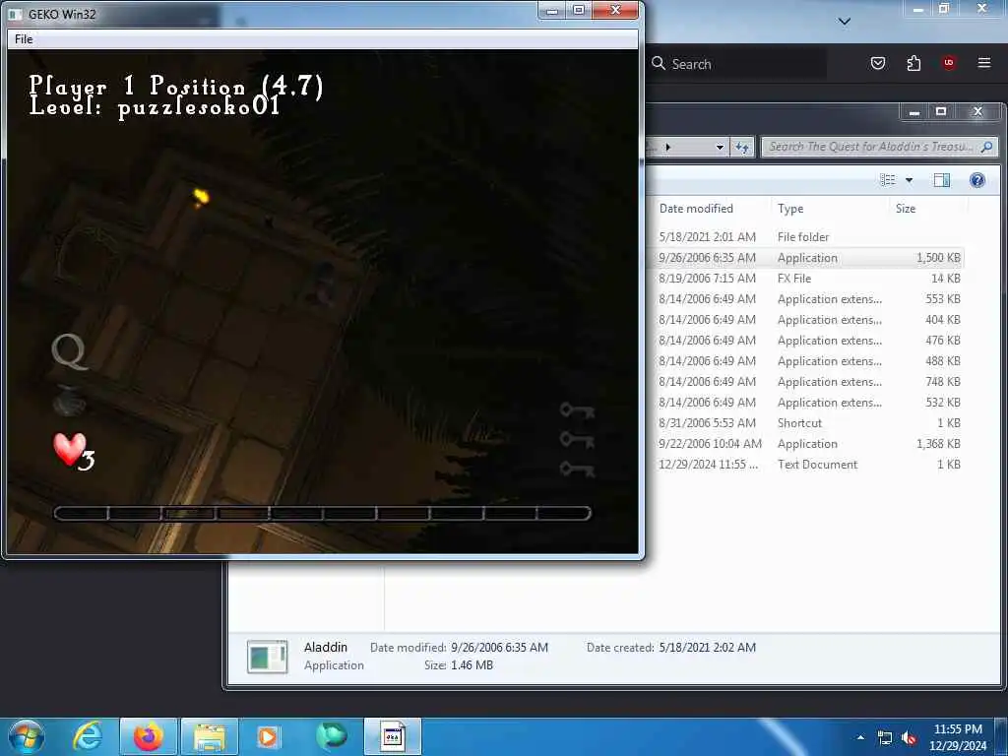Click the green round taskbar app icon
This screenshot has height=756, width=1008.
pos(332,736)
